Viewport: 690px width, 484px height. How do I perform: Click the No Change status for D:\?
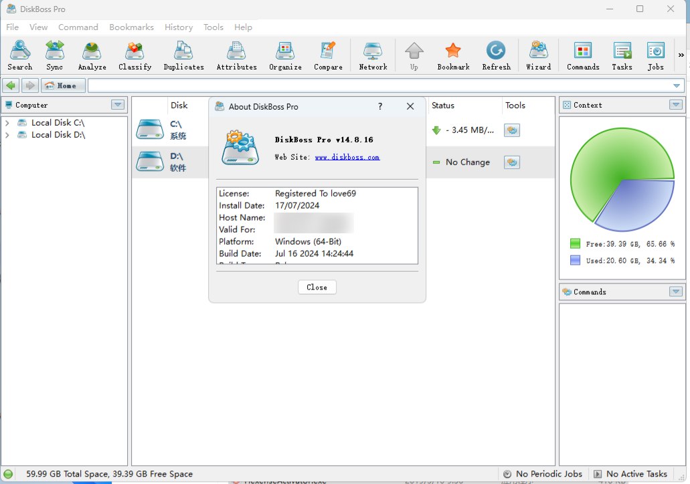coord(467,162)
